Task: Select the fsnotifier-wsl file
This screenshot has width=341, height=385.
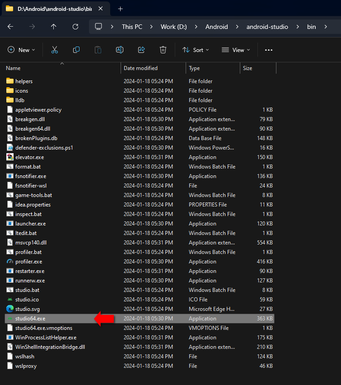Action: tap(31, 185)
